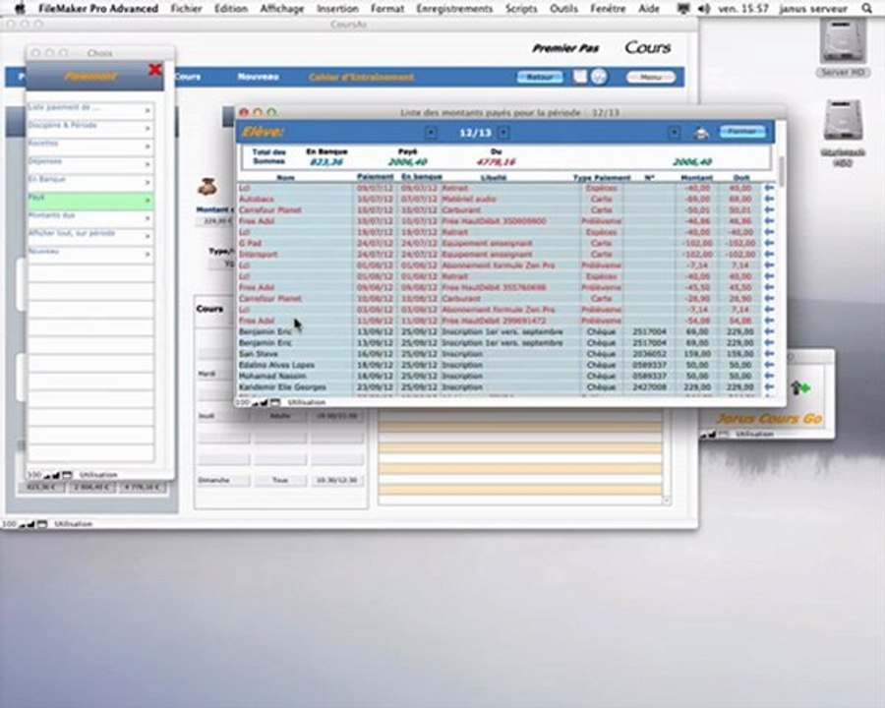Click the printer icon in payments list window

(701, 133)
